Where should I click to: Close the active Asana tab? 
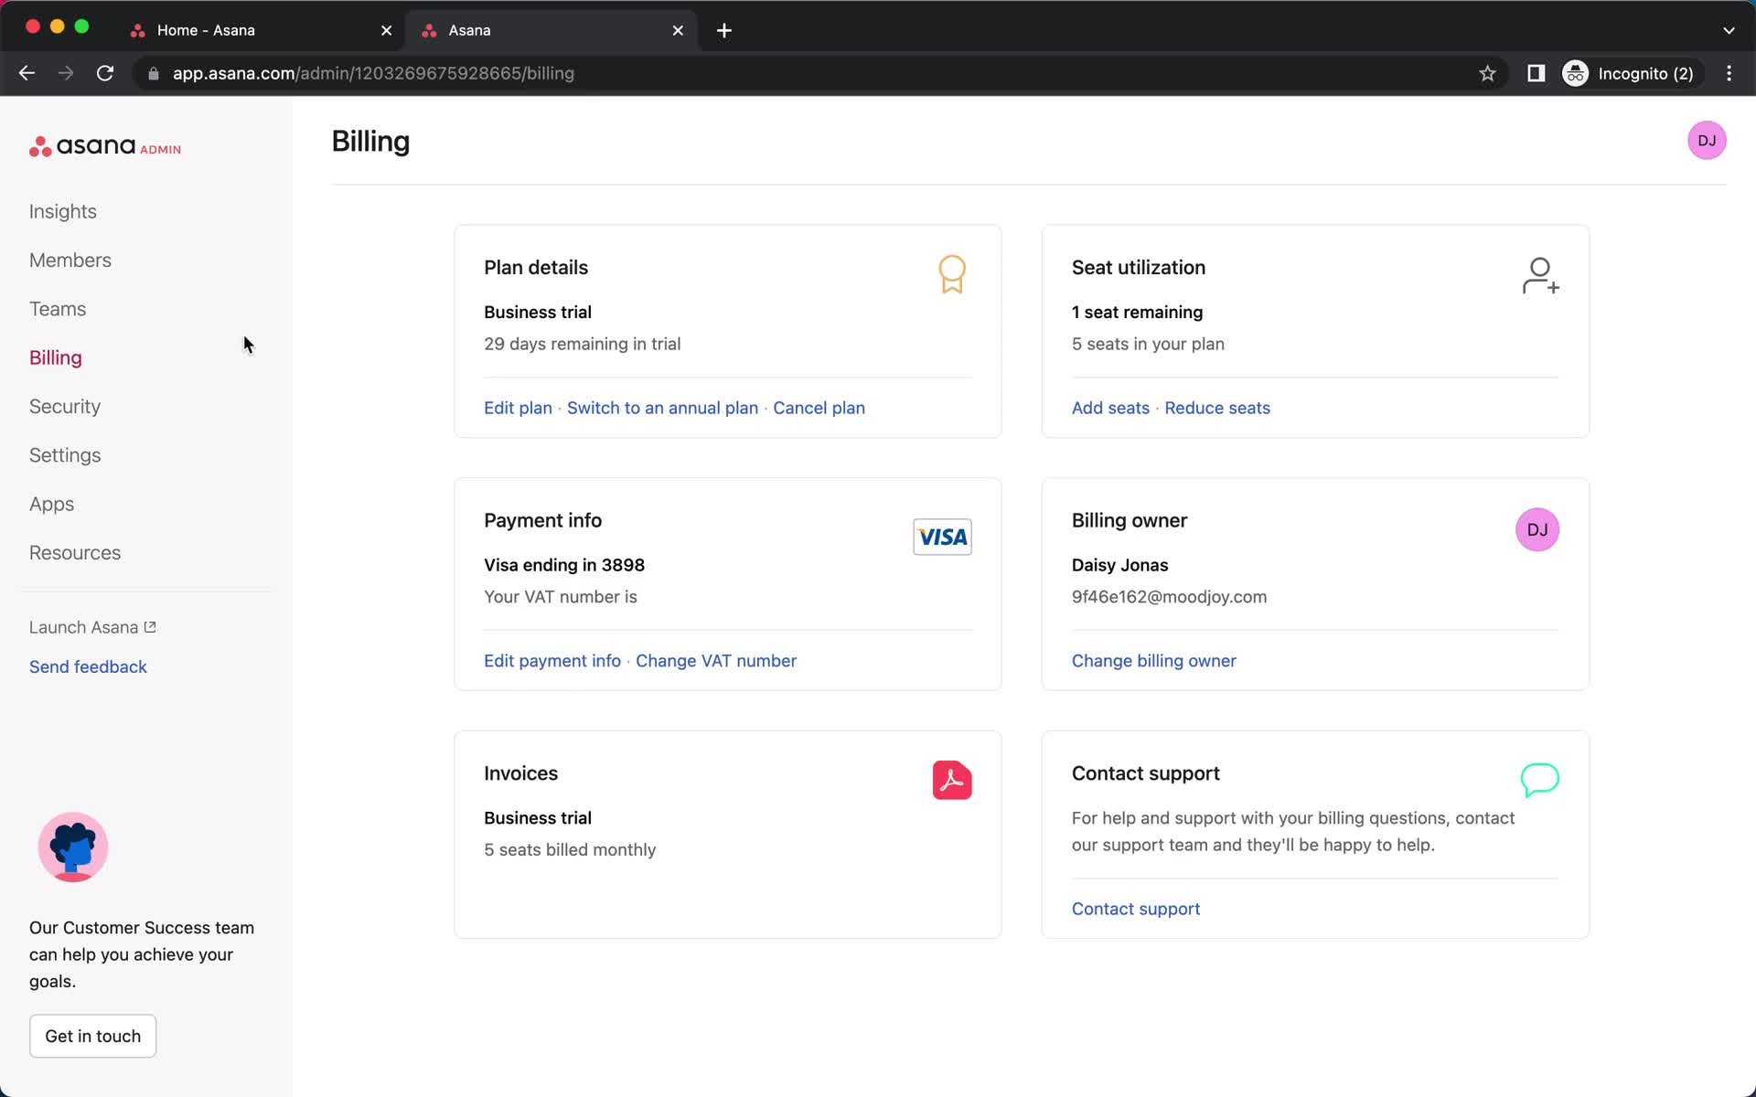coord(678,30)
